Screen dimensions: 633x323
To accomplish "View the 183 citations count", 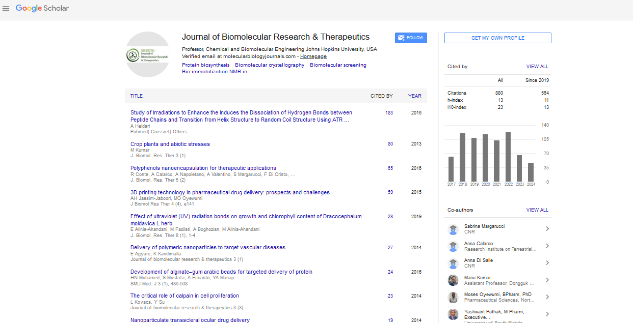I will (389, 113).
